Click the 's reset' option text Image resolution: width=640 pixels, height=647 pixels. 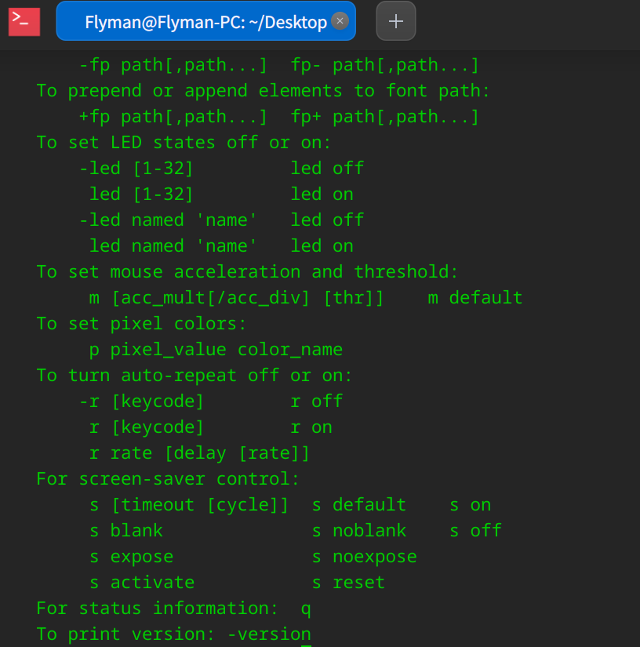348,583
